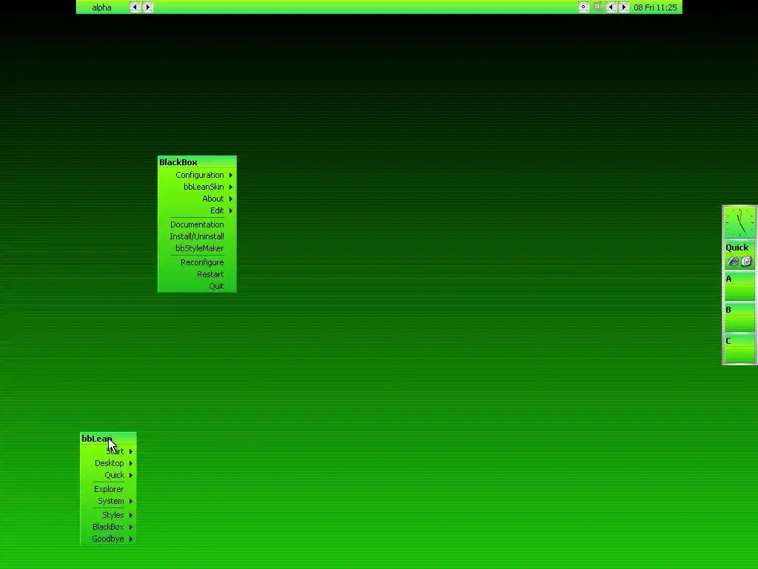Expand the Quick submenu in bbLean menu
758x569 pixels.
tap(108, 475)
